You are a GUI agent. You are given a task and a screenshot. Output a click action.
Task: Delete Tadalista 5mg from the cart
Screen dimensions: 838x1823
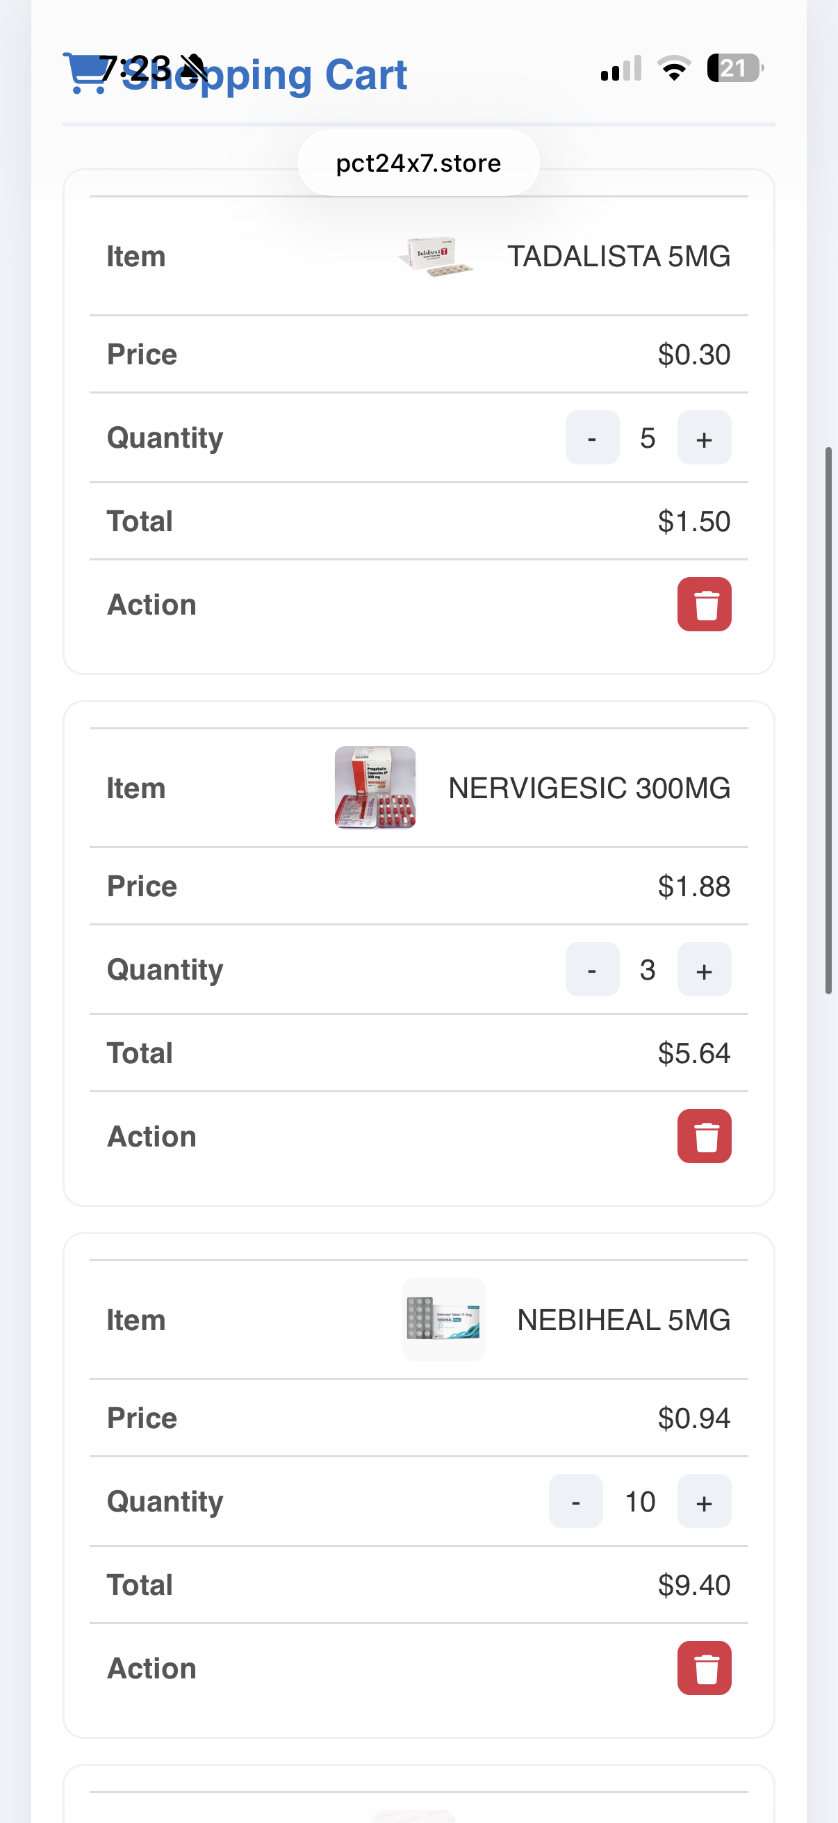tap(704, 604)
